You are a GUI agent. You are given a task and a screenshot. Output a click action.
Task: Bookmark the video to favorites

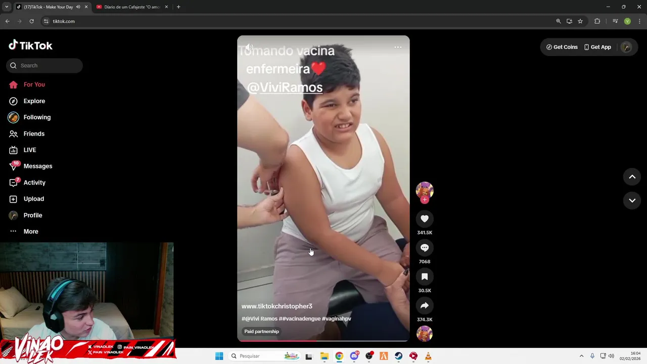click(425, 277)
